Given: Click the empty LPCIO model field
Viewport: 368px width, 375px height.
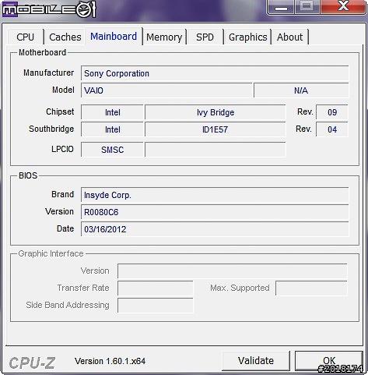Looking at the screenshot, I should click(216, 150).
